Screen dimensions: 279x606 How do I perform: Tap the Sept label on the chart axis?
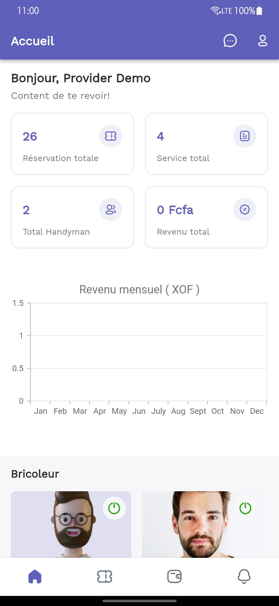(x=198, y=411)
